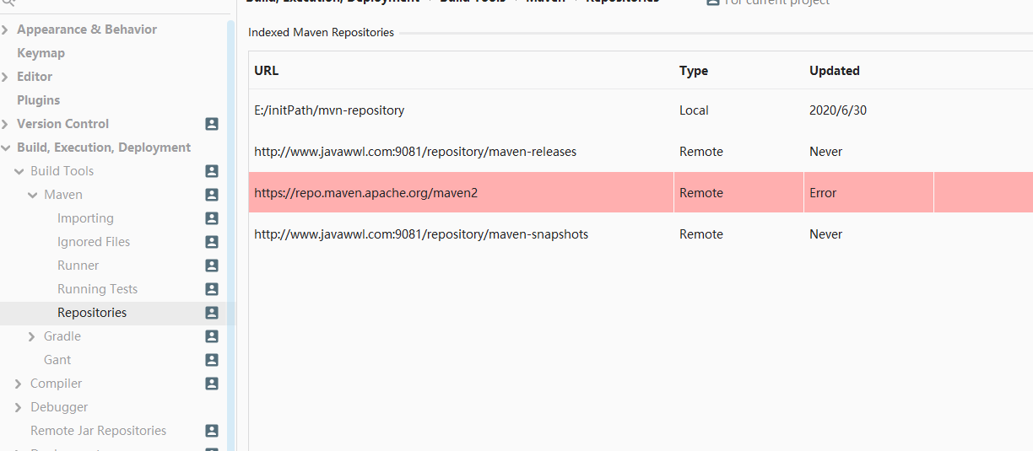Screen dimensions: 1033x451
Task: Collapse the Maven node
Action: click(32, 195)
